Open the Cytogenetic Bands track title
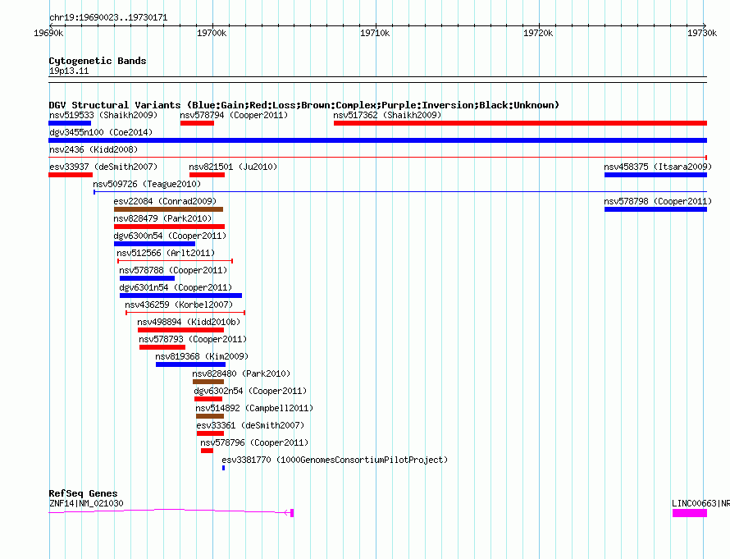Screen dimensions: 730x559 click(x=98, y=61)
